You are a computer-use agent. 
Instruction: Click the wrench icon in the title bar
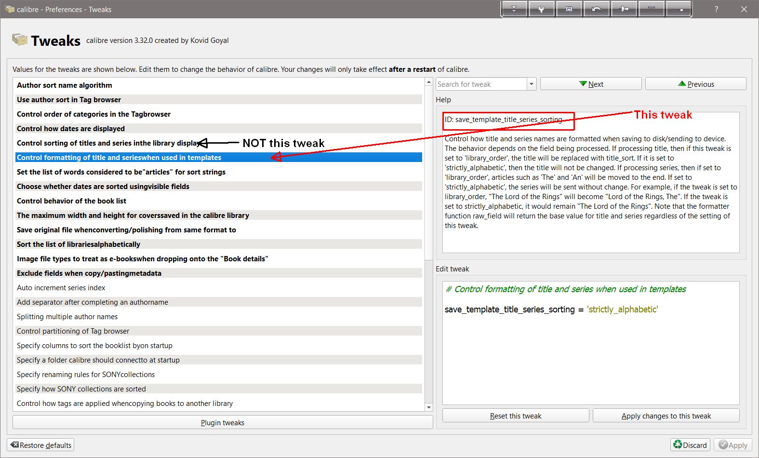[x=541, y=9]
